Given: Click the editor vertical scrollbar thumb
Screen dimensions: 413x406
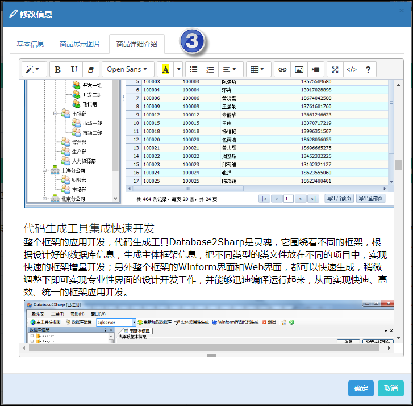Looking at the screenshot, I should point(398,165).
